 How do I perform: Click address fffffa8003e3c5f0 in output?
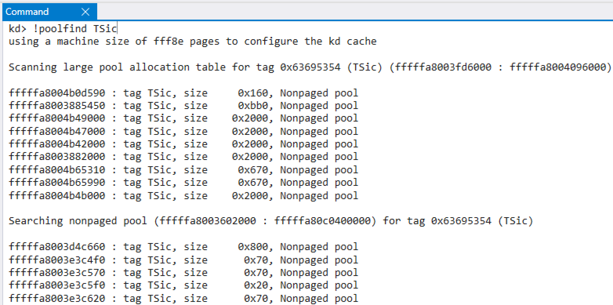(x=57, y=285)
